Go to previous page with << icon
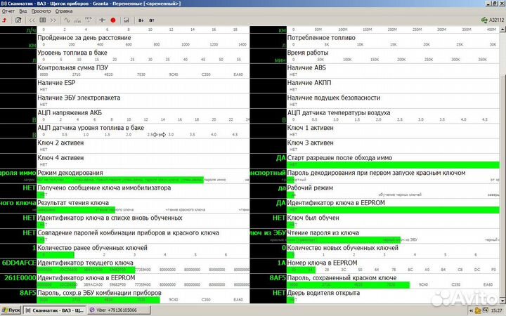This screenshot has width=506, height=316. click(32, 20)
